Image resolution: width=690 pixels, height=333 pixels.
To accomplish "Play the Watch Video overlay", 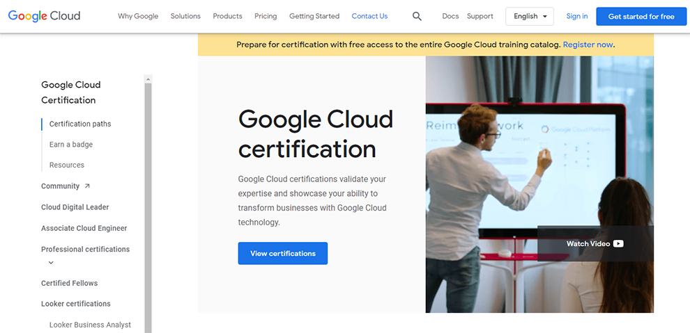I will coord(595,243).
